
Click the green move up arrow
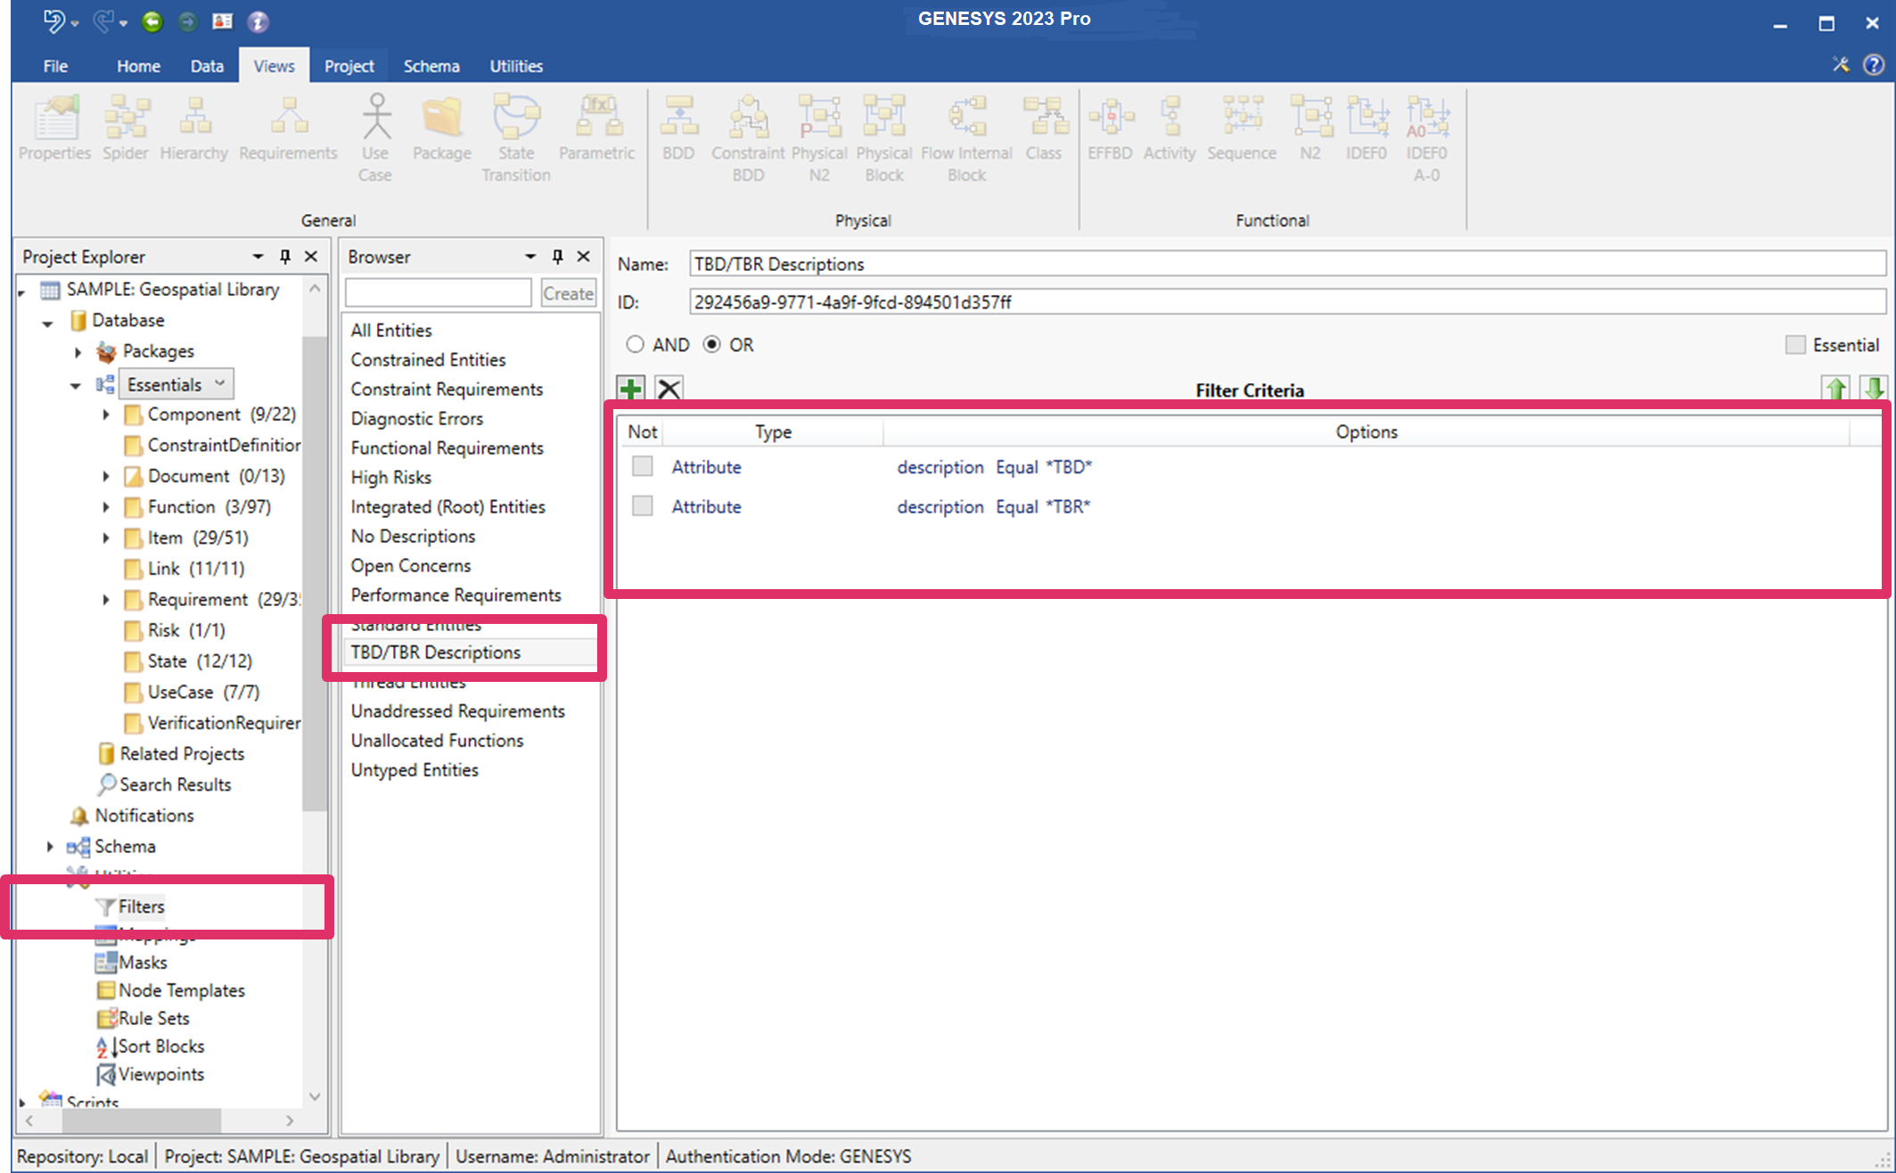click(x=1835, y=390)
